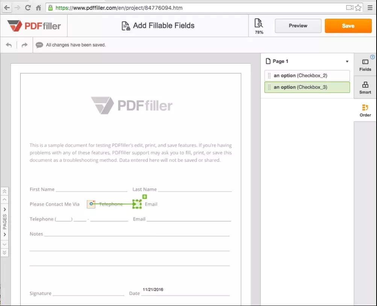Click the Preview button
377x306 pixels.
298,25
